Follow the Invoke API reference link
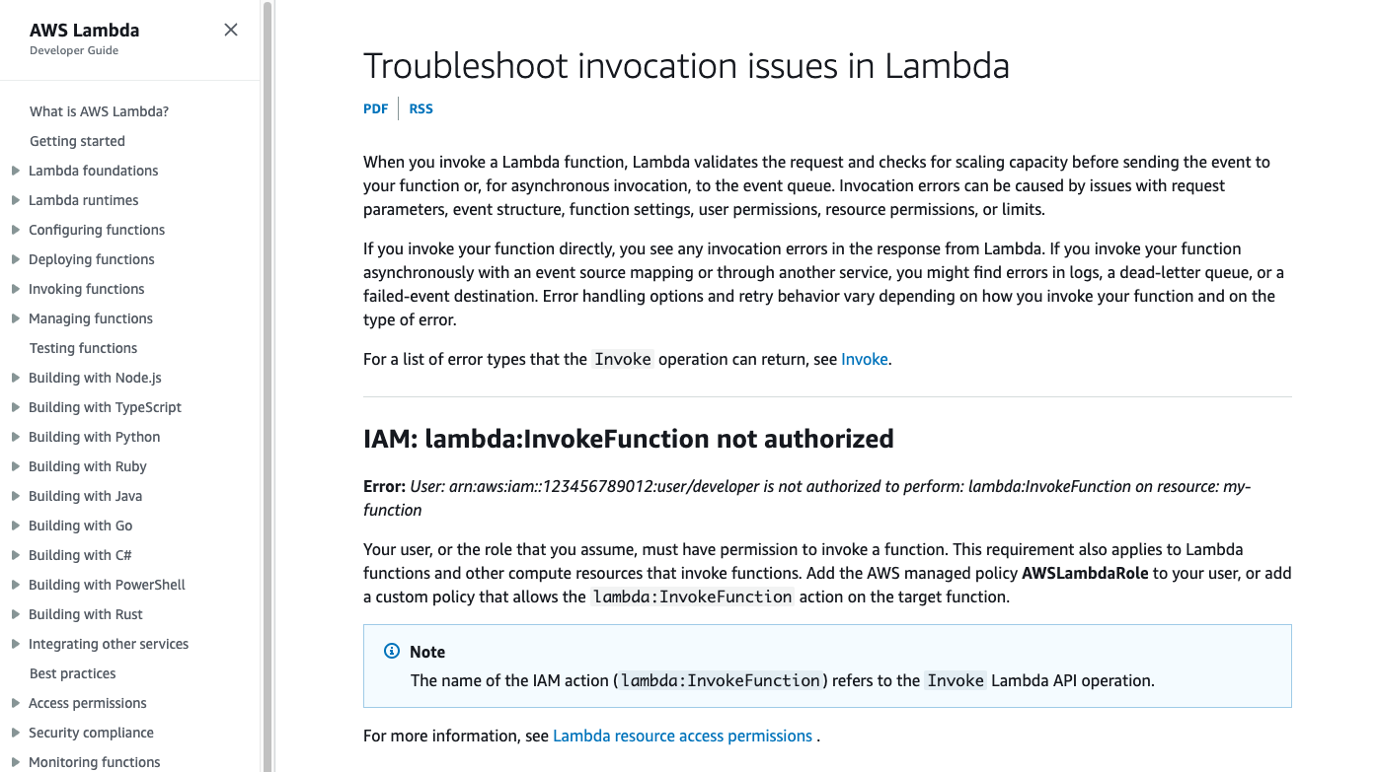The height and width of the screenshot is (772, 1378). pos(864,359)
